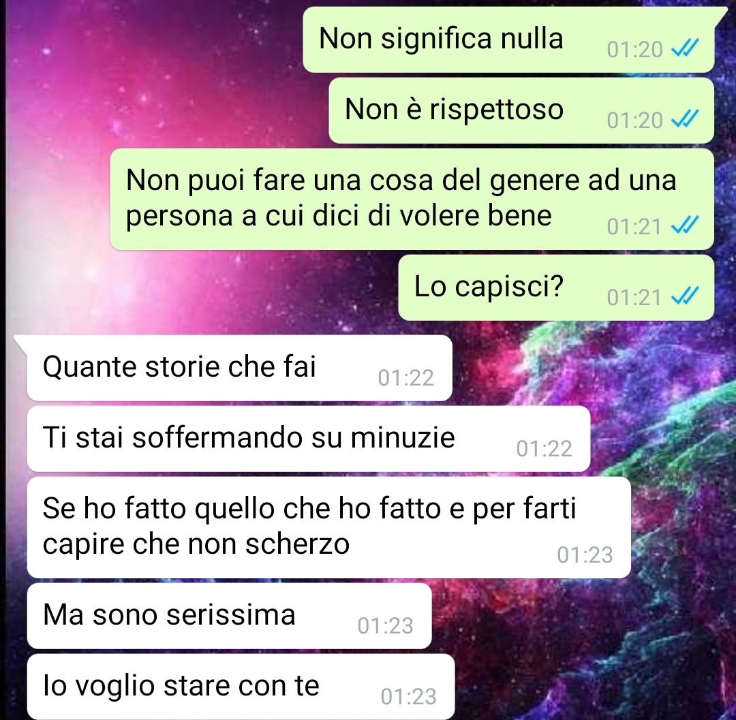Click the 01:22 timestamp on "Quante storie"
The image size is (736, 720).
406,377
